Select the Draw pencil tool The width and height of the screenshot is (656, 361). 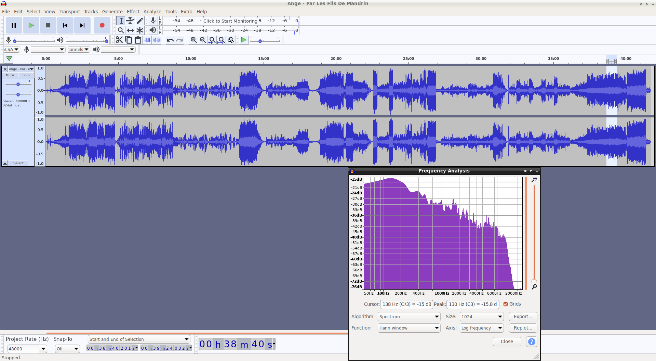tap(139, 21)
